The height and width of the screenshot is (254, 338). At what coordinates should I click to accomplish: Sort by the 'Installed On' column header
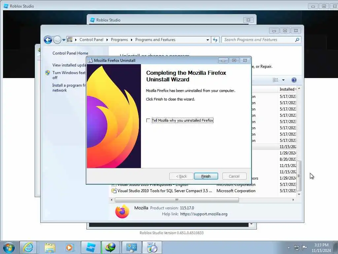pos(288,89)
